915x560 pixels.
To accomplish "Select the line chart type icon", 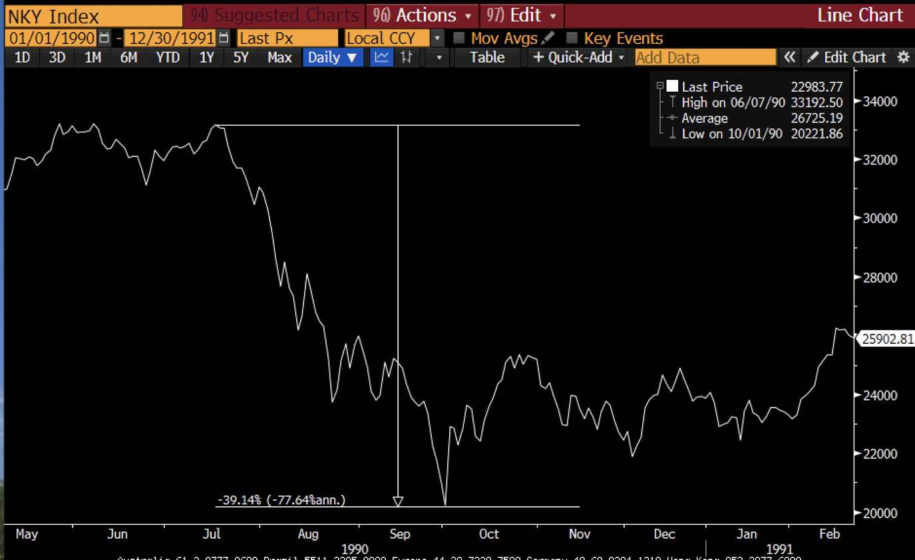I will 381,57.
